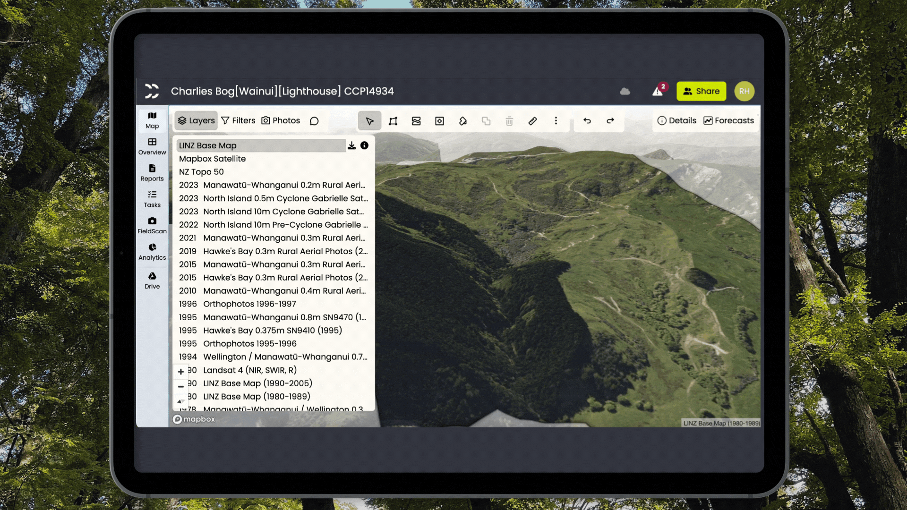Open the Reports sidebar section
The image size is (907, 510).
click(x=152, y=173)
